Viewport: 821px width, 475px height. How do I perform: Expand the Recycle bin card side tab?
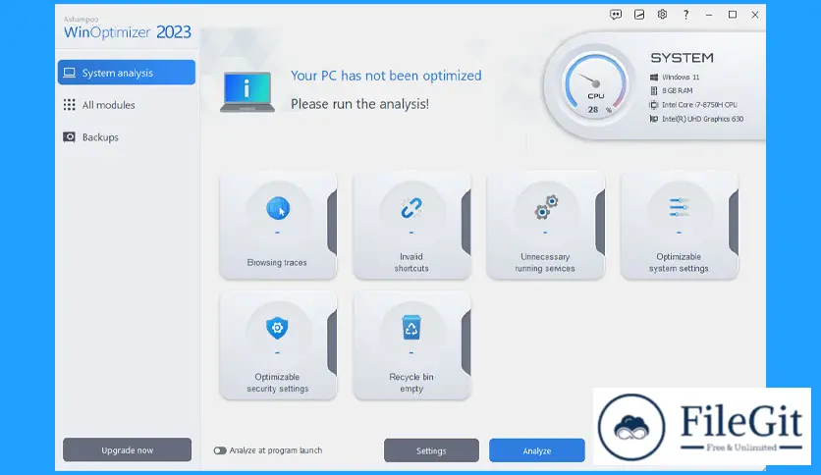[466, 343]
